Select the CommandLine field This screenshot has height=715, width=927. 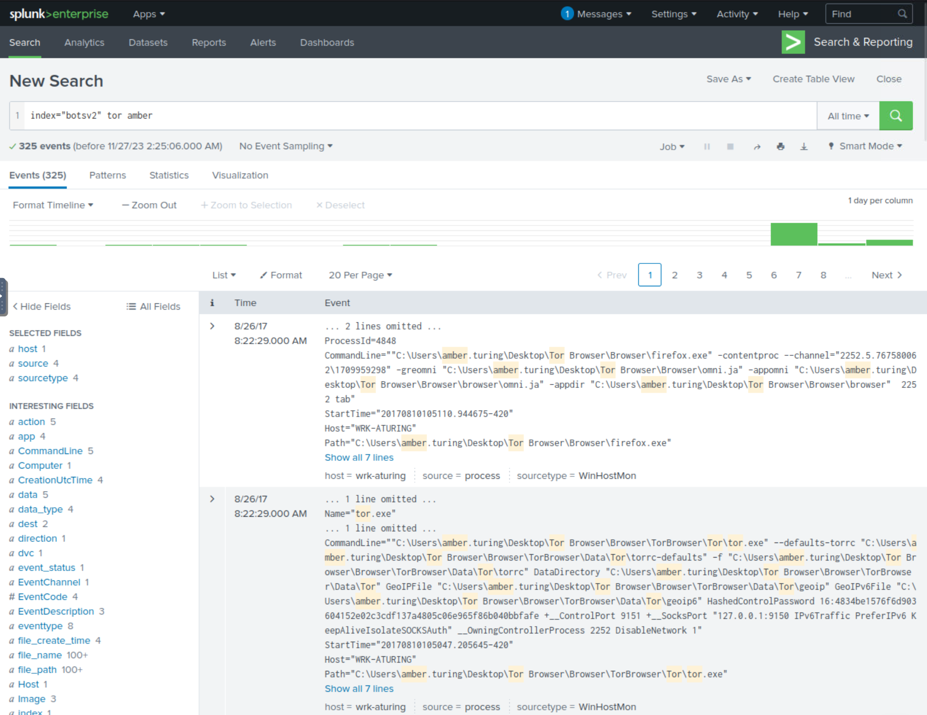coord(50,451)
